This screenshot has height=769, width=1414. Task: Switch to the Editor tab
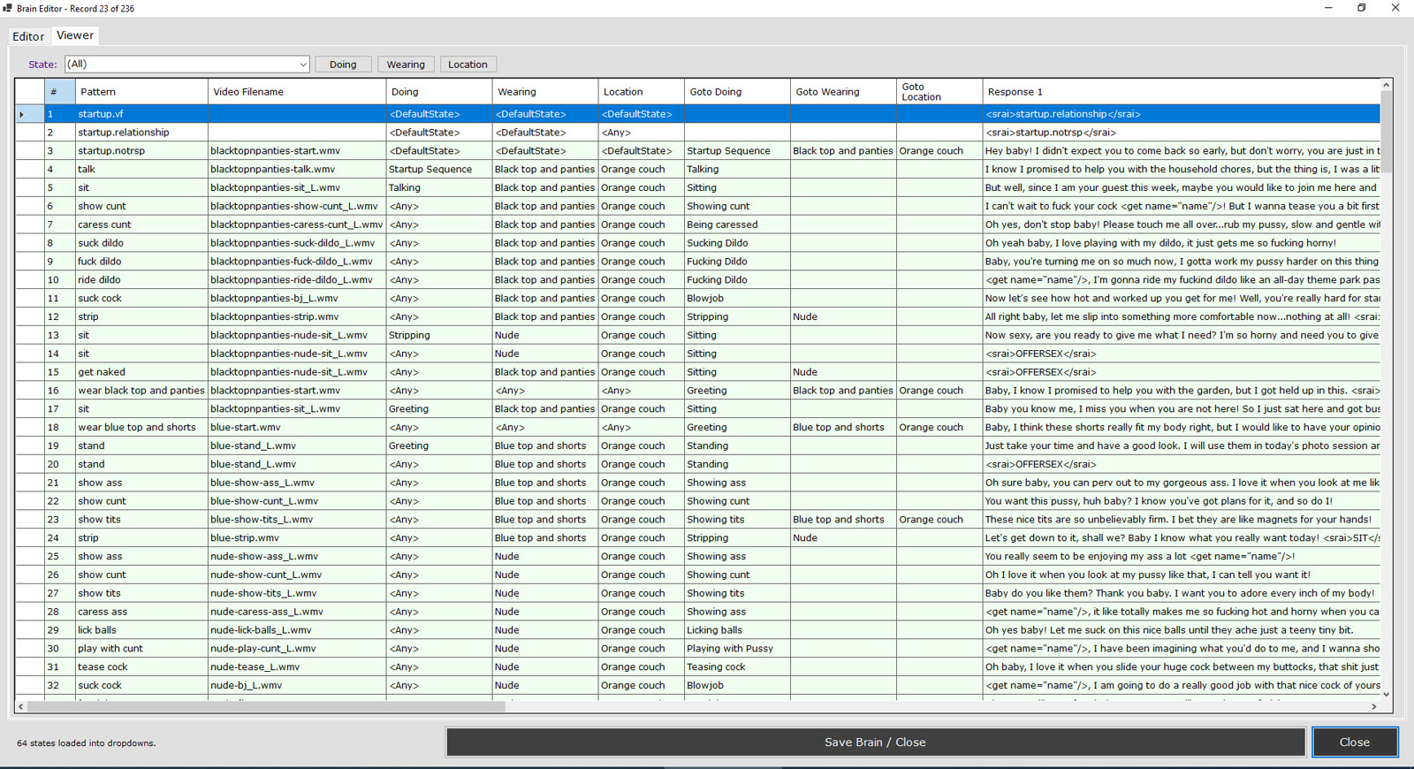pos(27,36)
